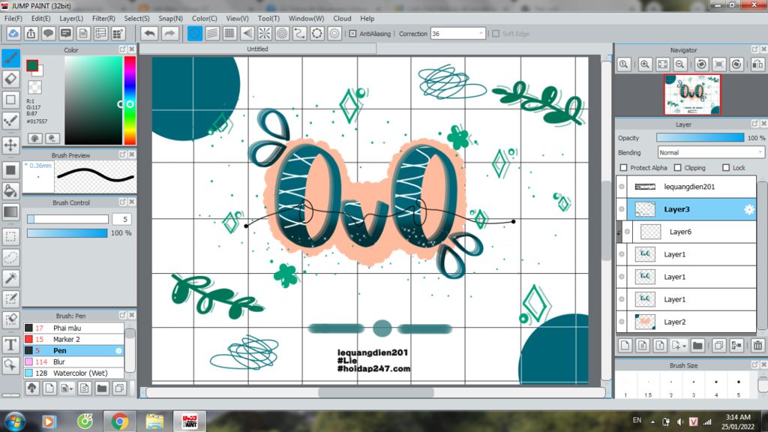Select the Blur brush
The height and width of the screenshot is (432, 768).
coord(73,361)
